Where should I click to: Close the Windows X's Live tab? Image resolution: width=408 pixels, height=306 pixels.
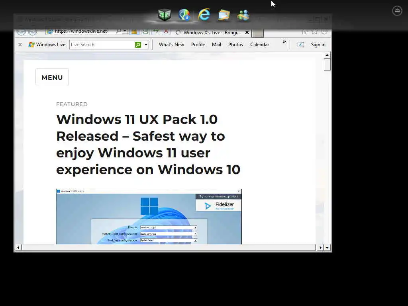pos(247,33)
